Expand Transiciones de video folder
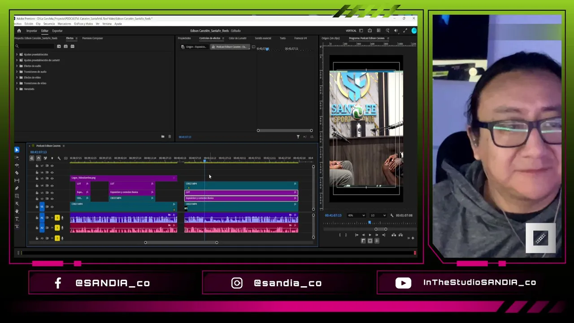This screenshot has height=323, width=574. point(17,83)
